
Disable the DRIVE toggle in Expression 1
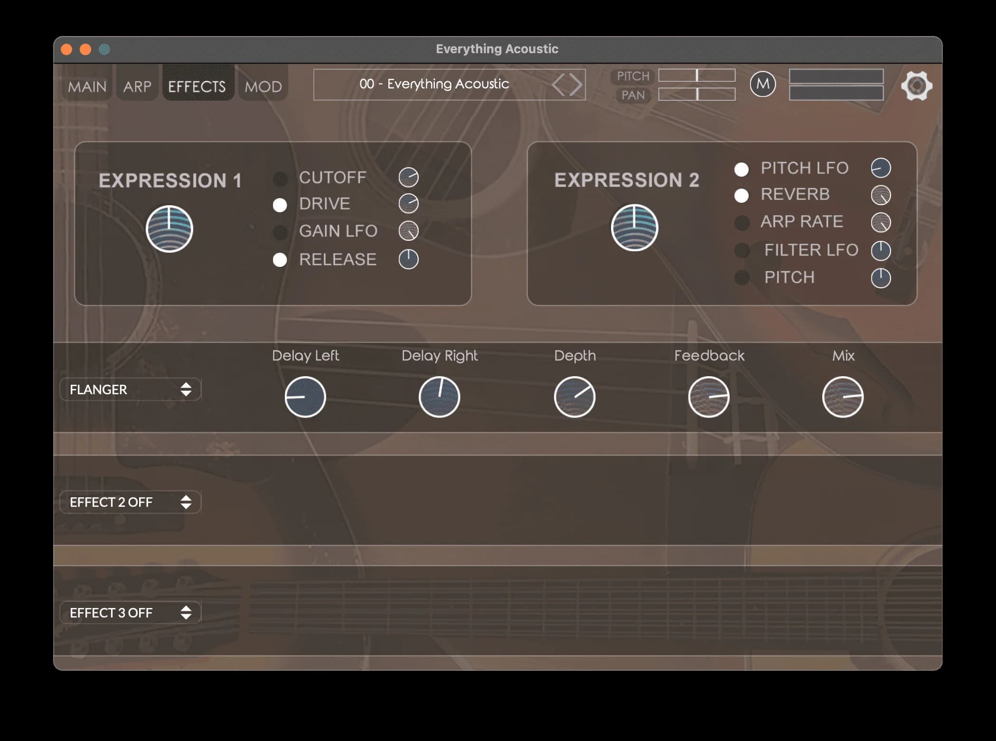pyautogui.click(x=281, y=204)
